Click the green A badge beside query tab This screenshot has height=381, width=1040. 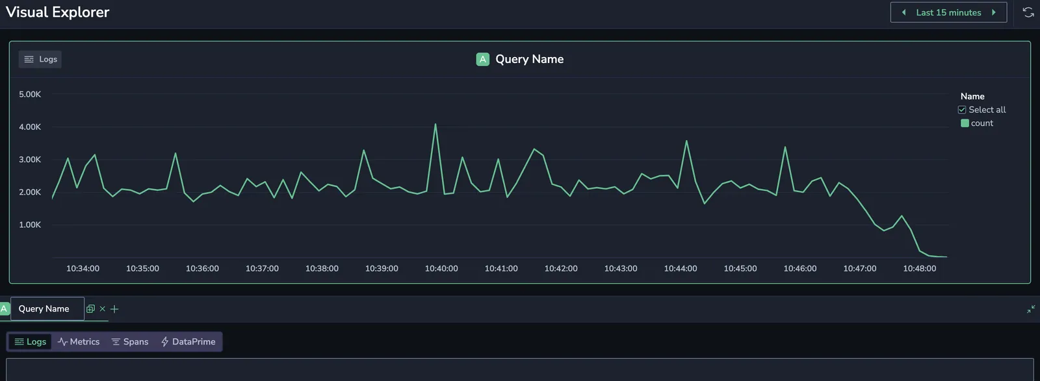[x=4, y=309]
